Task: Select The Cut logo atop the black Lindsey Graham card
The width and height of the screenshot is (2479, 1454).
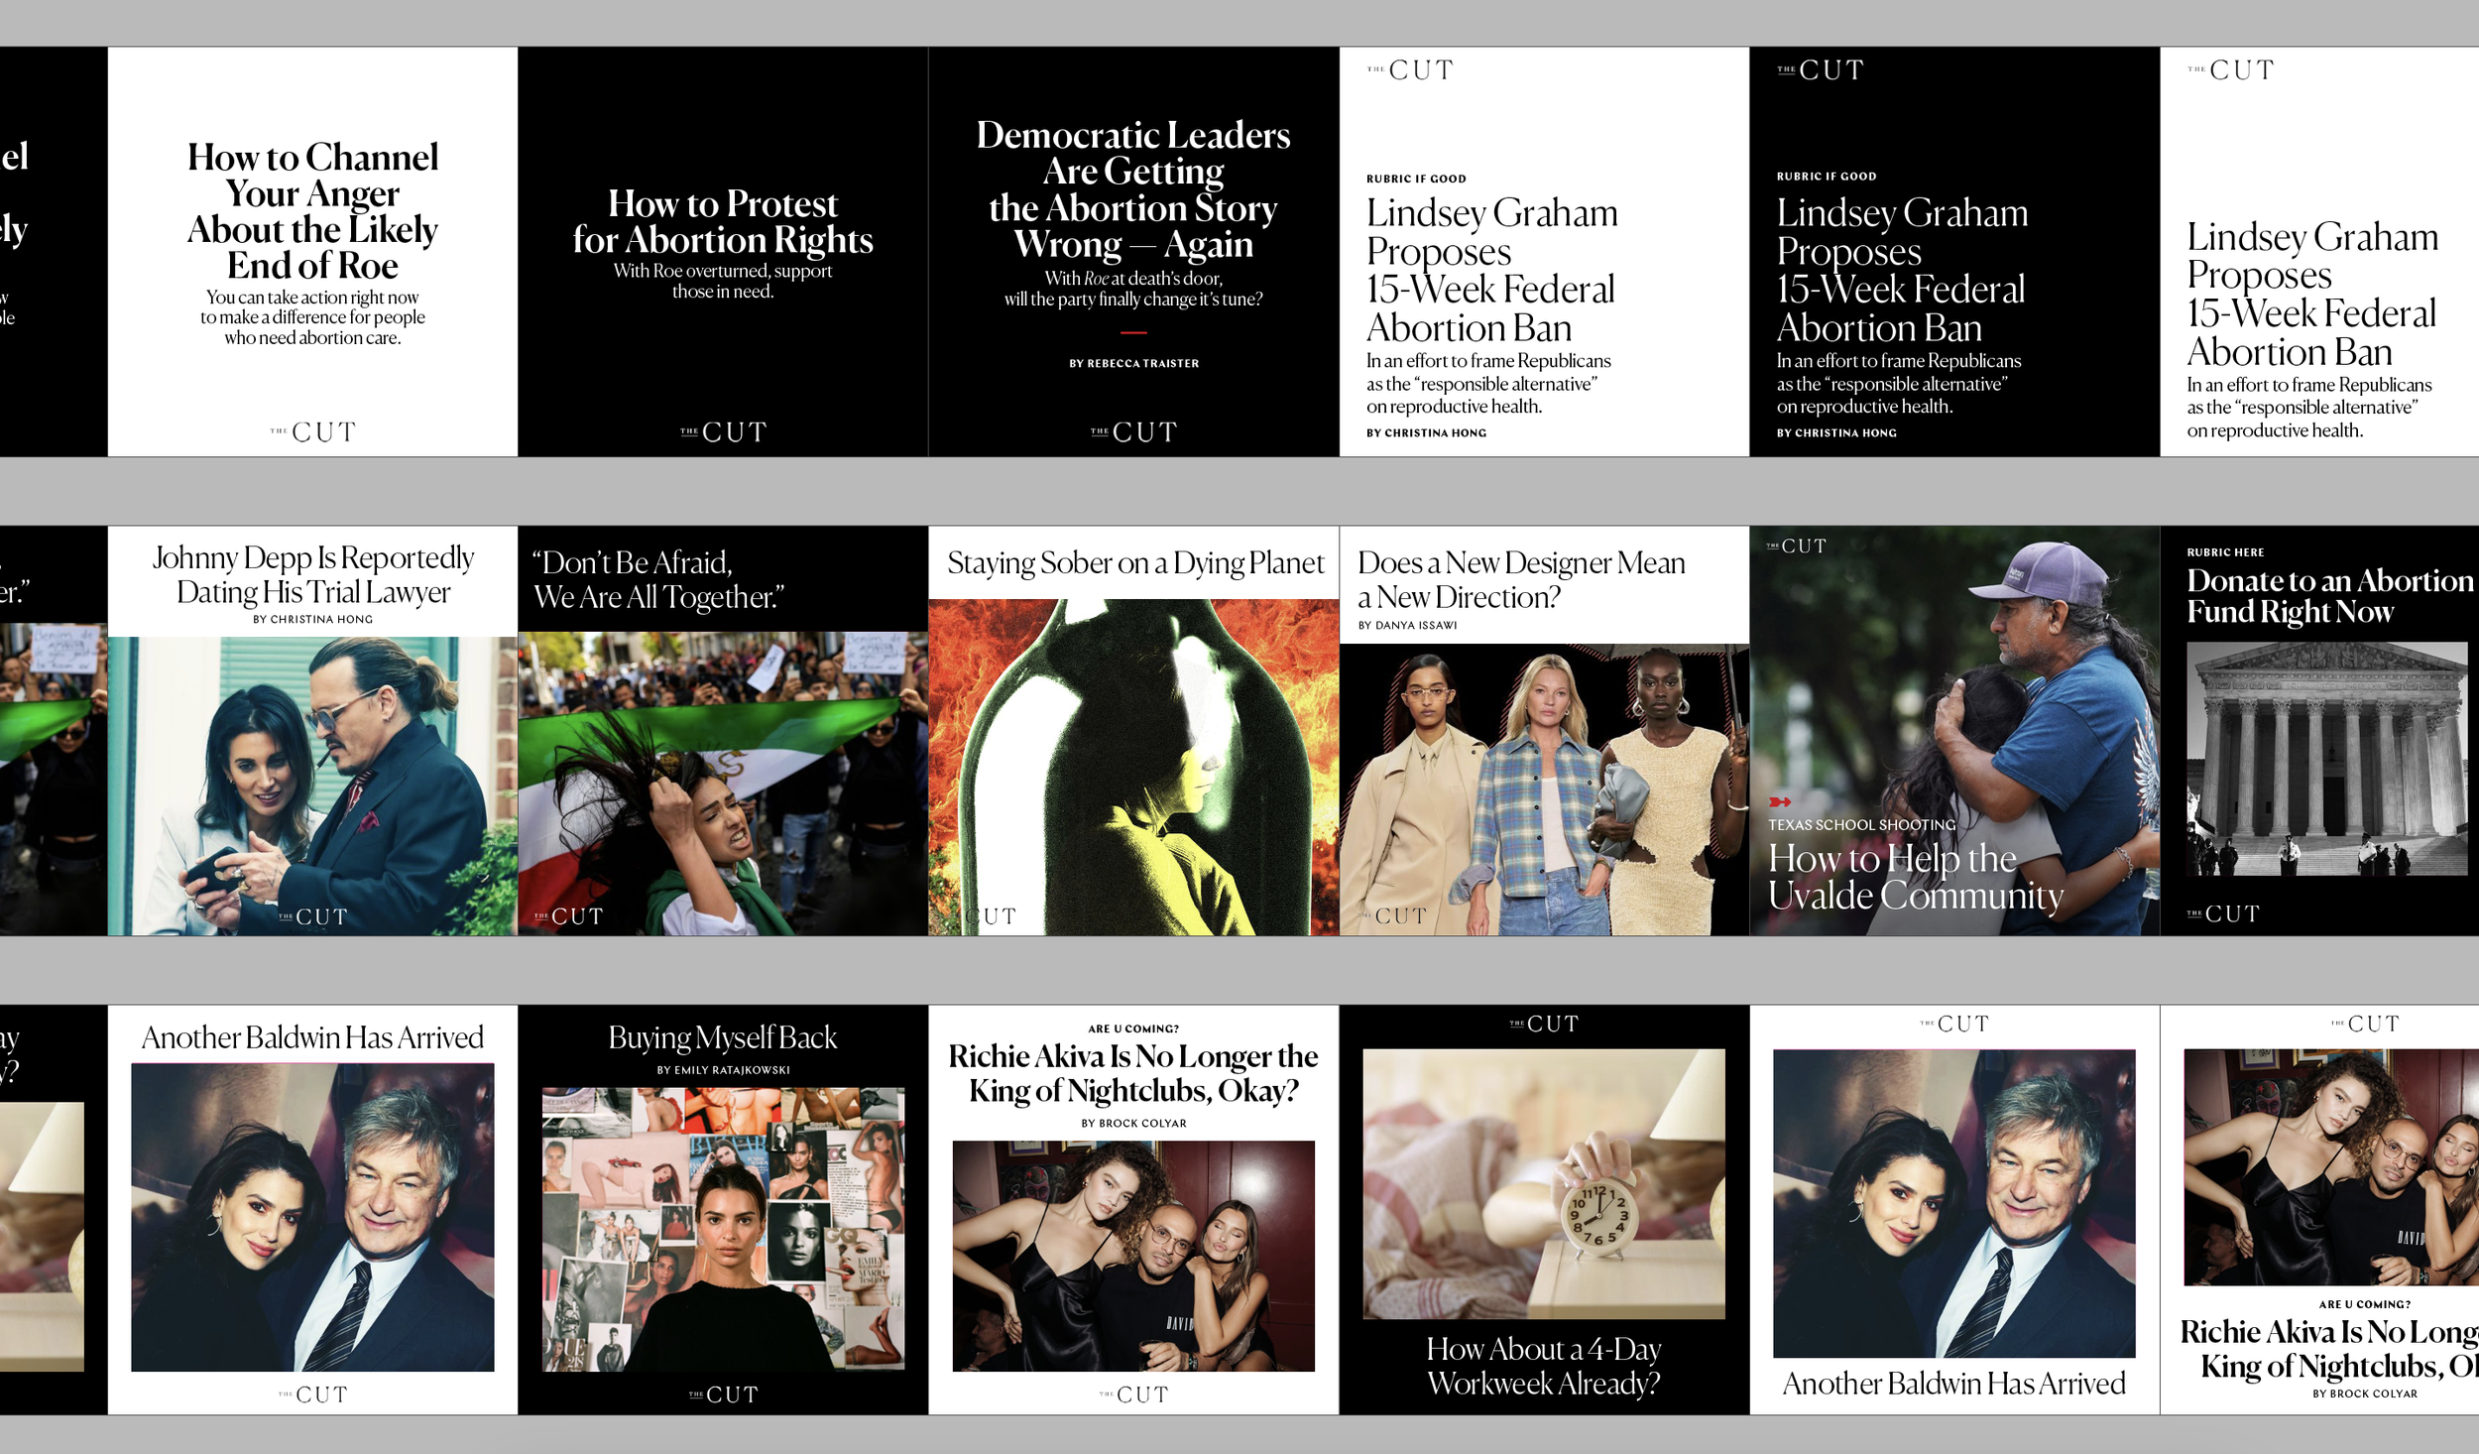Action: click(1821, 70)
